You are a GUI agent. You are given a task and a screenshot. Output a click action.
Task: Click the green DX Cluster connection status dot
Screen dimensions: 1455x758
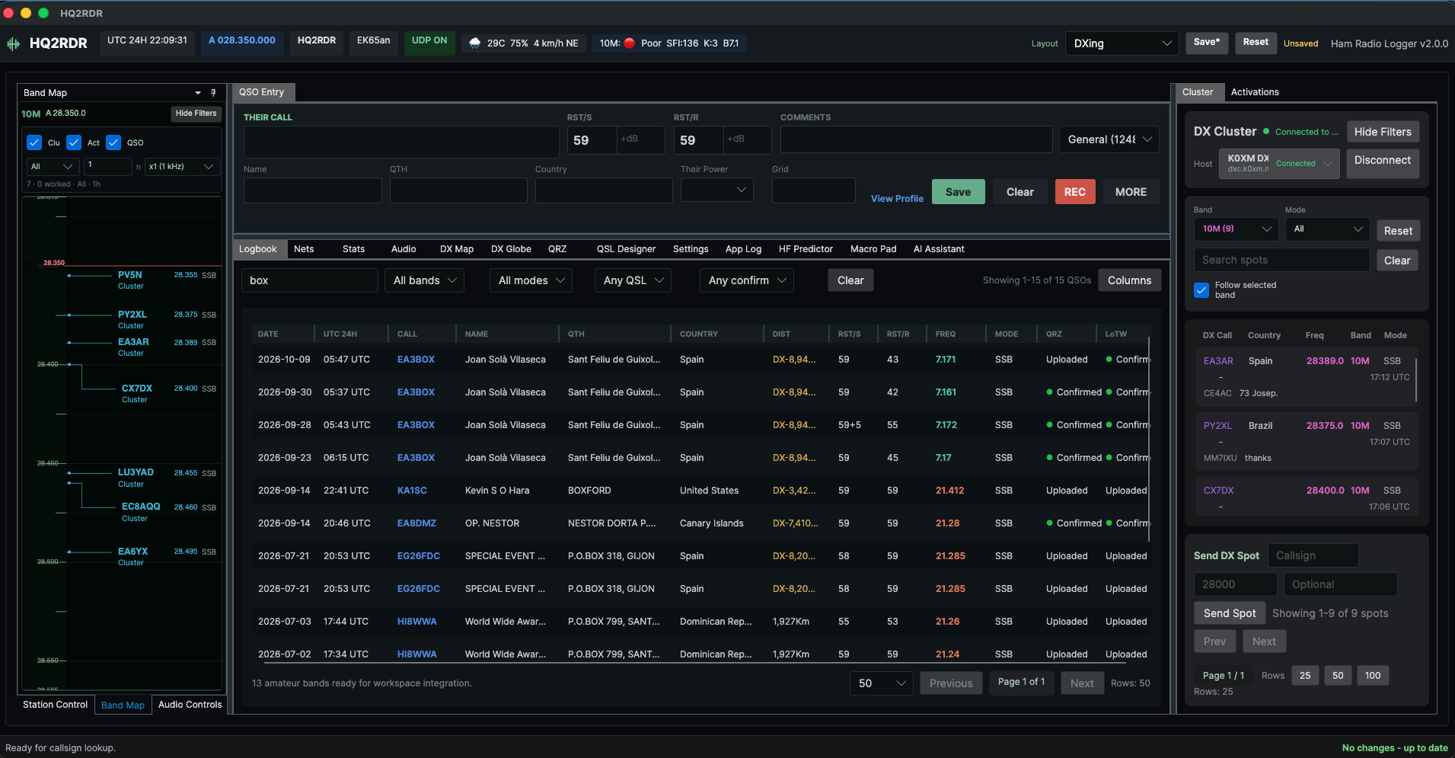point(1266,132)
